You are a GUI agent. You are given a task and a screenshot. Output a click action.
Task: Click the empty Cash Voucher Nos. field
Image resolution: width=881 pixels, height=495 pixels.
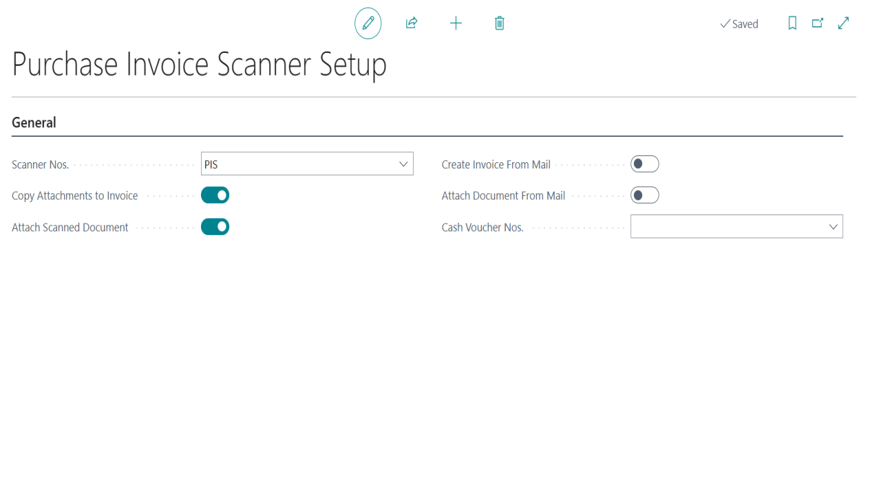click(x=736, y=227)
